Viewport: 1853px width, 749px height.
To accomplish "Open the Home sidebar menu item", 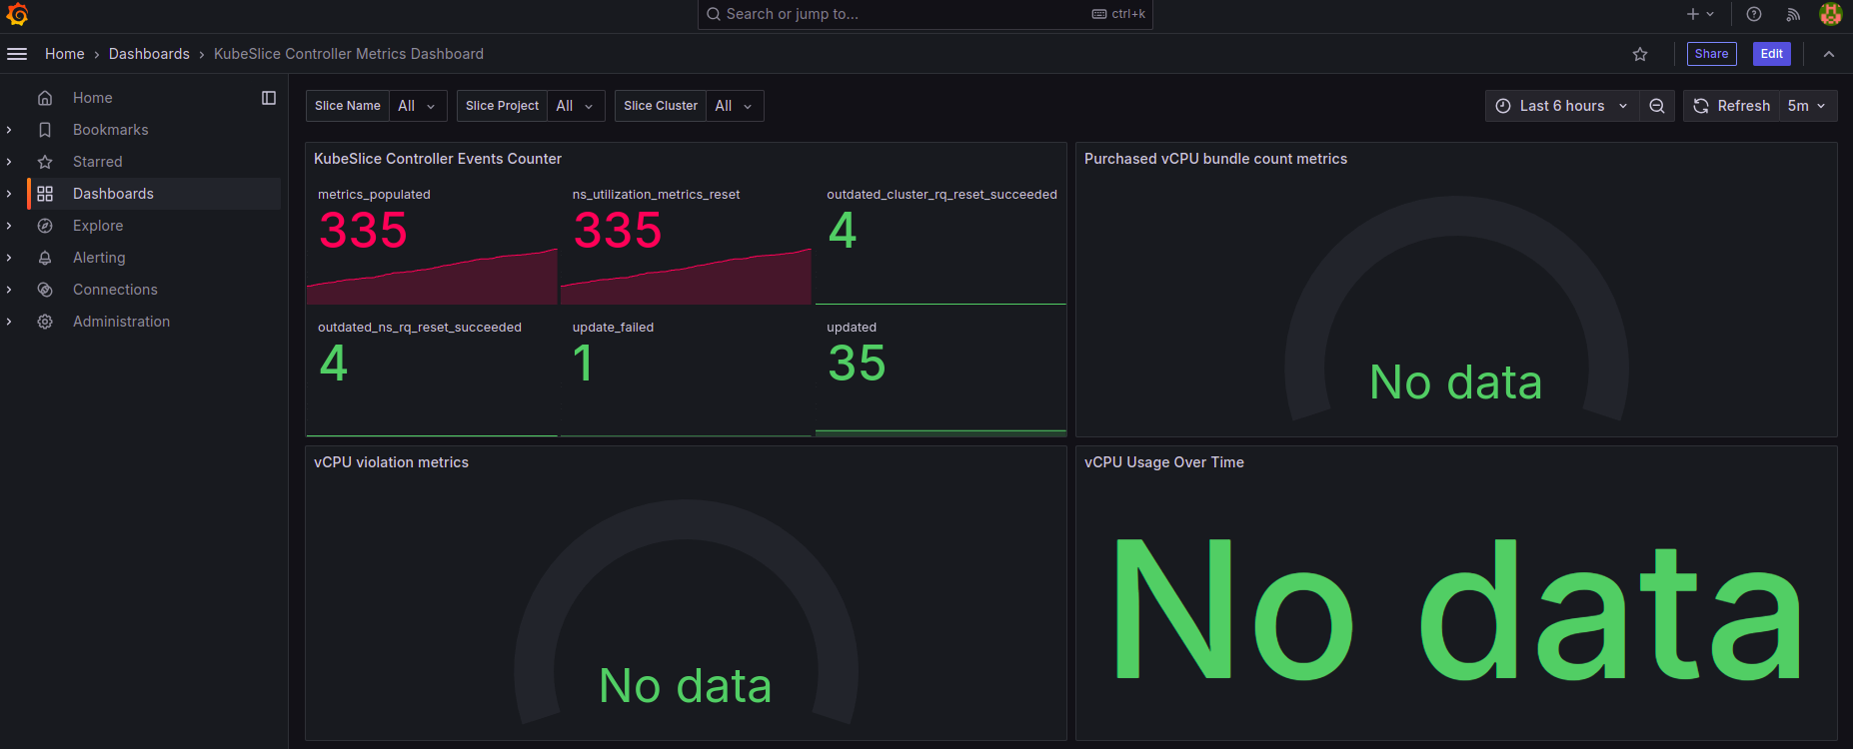I will (93, 98).
